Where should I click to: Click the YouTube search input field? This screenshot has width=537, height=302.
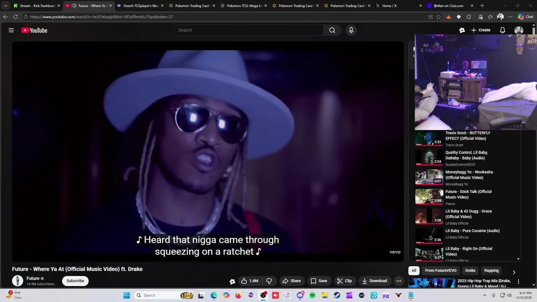point(248,30)
